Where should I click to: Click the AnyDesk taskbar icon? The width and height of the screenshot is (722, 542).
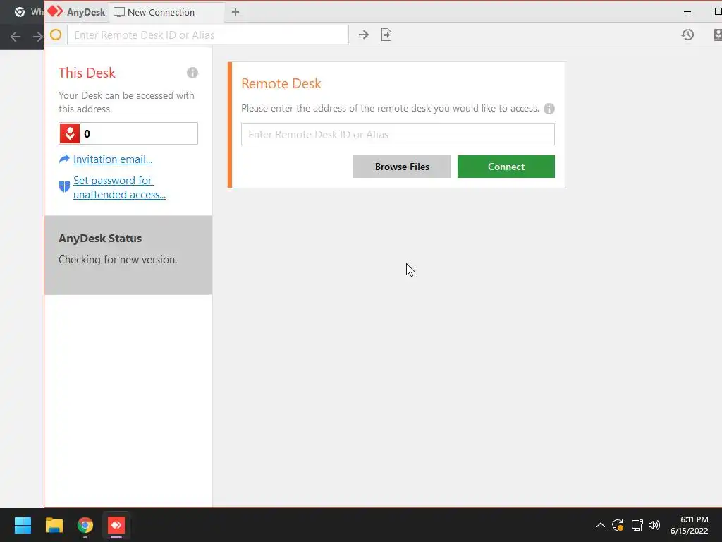point(116,525)
